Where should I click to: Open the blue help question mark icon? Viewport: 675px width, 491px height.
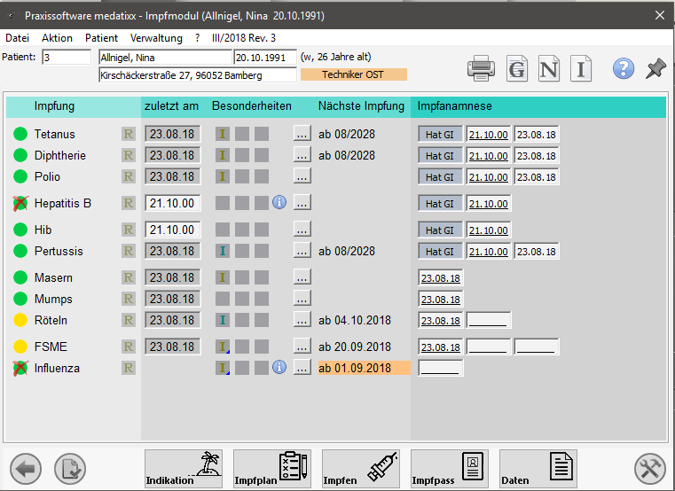pyautogui.click(x=624, y=68)
